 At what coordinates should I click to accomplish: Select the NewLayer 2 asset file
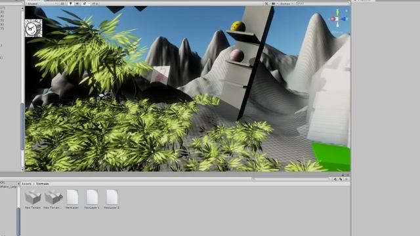pyautogui.click(x=112, y=199)
